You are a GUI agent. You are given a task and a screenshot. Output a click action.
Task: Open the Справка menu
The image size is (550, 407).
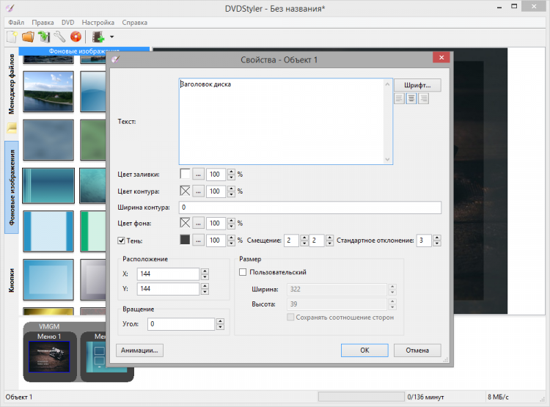[135, 23]
